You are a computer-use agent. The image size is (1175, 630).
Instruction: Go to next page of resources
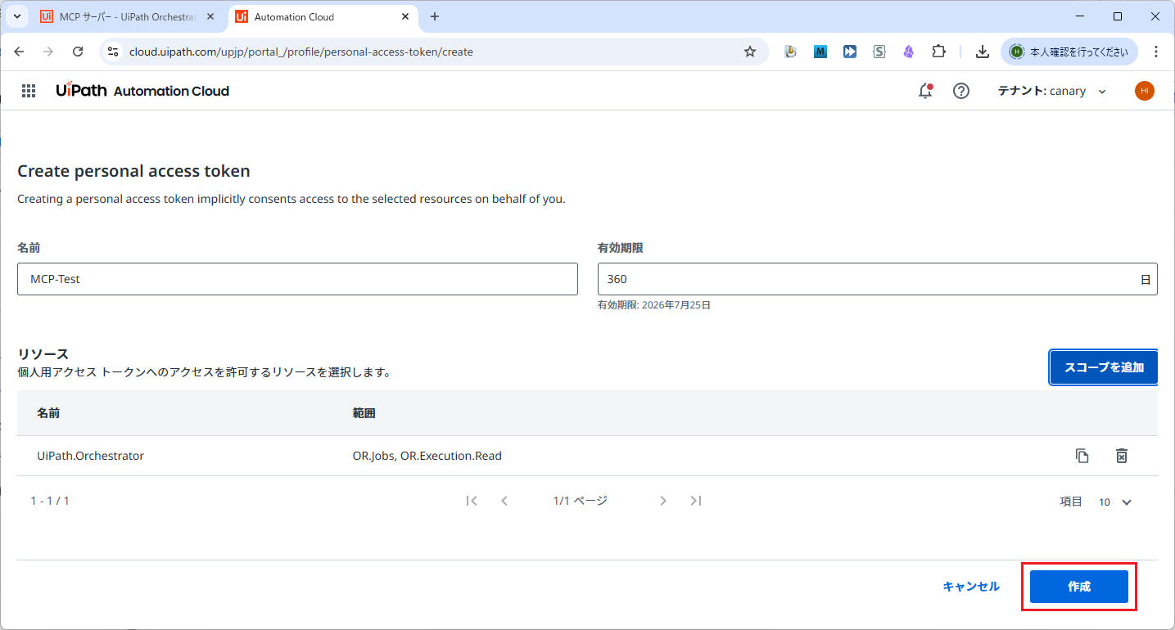(663, 501)
